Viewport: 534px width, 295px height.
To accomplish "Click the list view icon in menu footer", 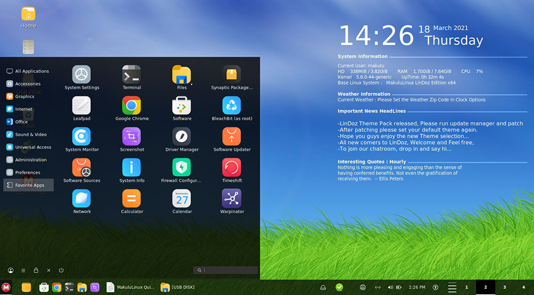I will click(23, 270).
